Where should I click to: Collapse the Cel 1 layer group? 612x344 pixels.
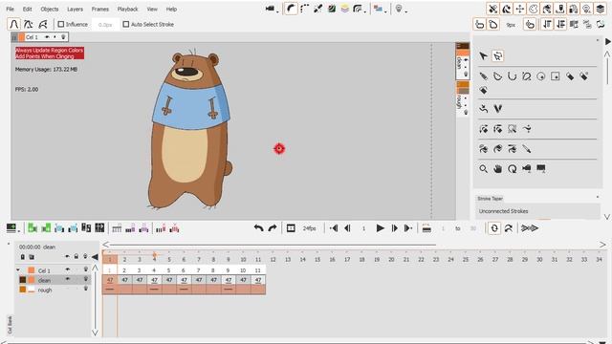click(x=18, y=269)
